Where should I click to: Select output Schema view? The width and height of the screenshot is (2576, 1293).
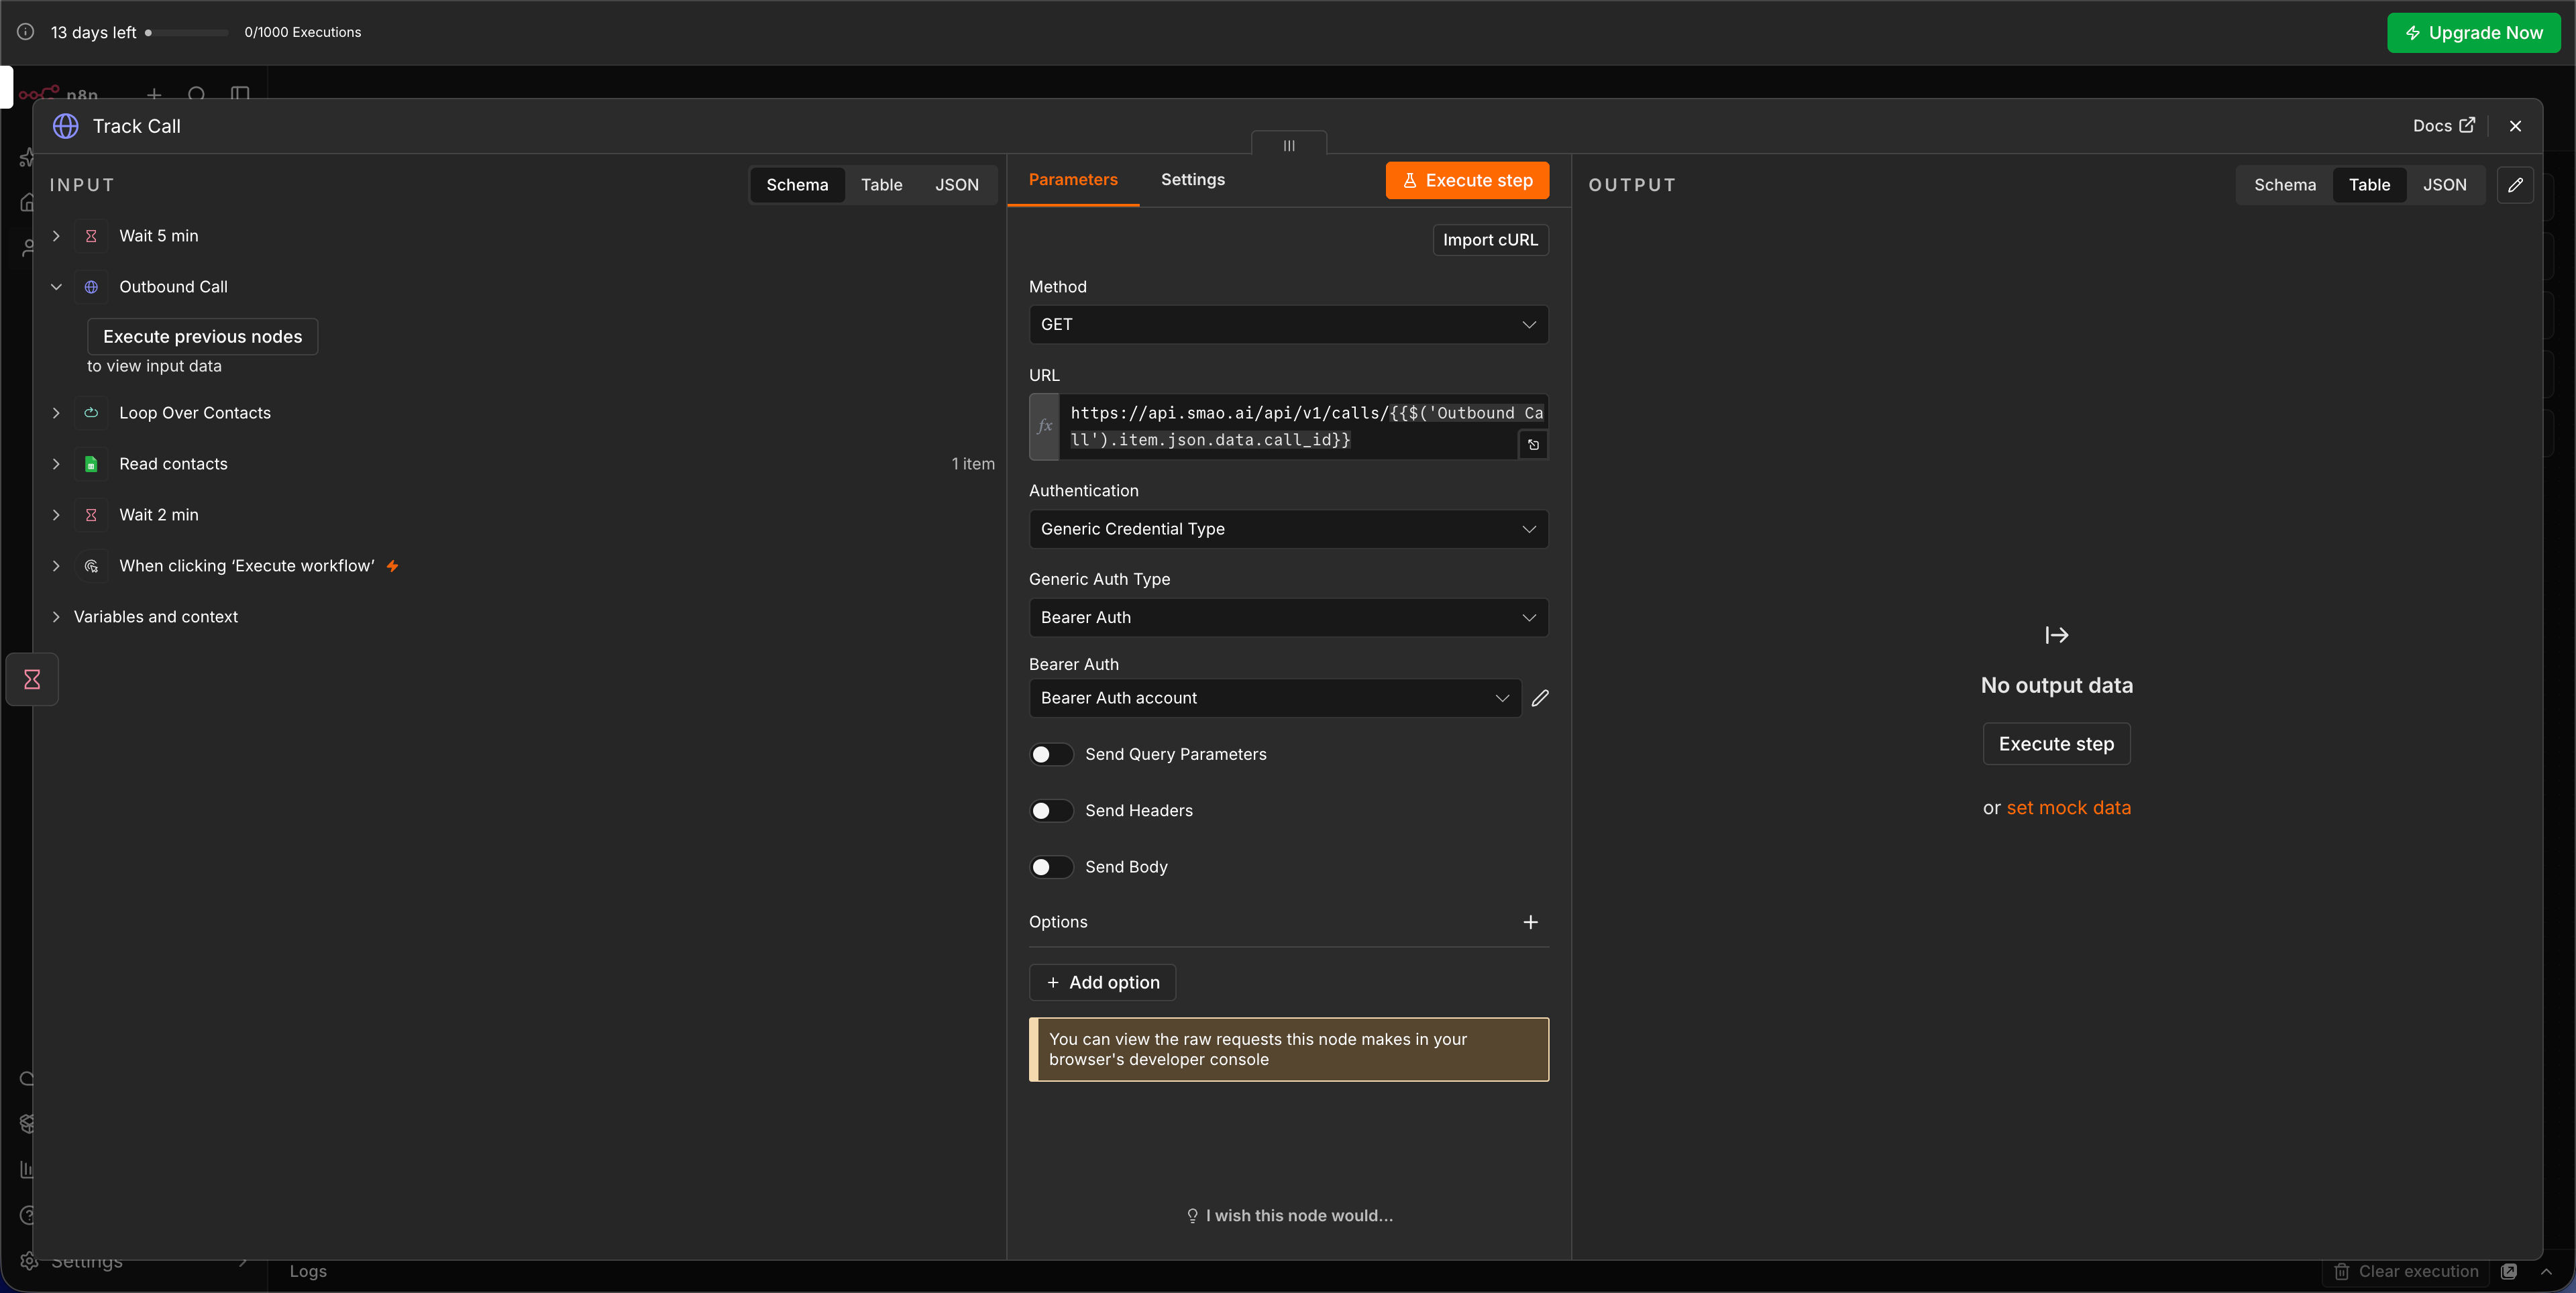click(2284, 185)
